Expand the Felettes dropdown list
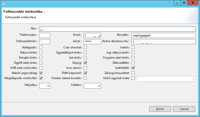 (x=92, y=86)
